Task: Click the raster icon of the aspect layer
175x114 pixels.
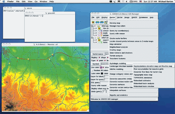Action: pos(99,40)
